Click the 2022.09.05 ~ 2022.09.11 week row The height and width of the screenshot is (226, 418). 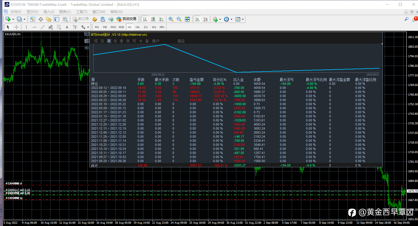[109, 92]
